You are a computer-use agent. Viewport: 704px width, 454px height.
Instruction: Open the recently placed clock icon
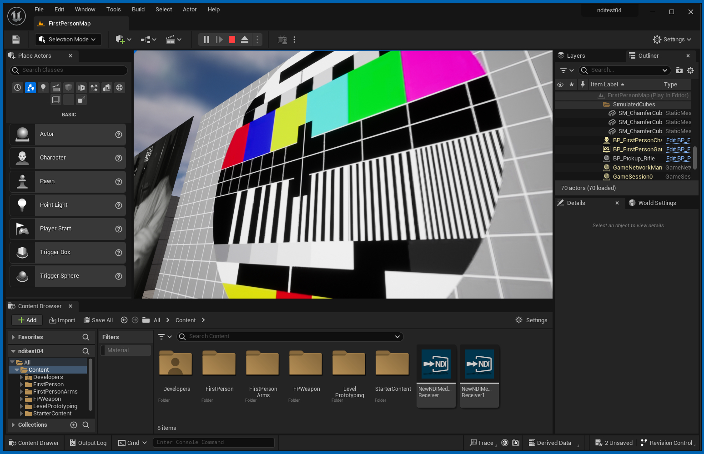point(18,88)
